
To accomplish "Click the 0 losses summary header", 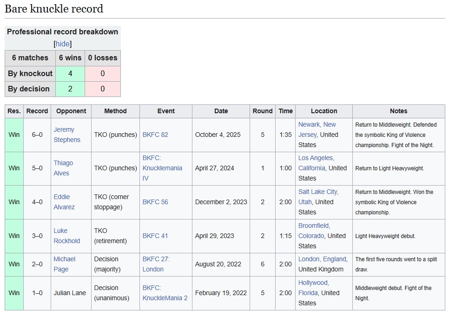I will point(103,58).
